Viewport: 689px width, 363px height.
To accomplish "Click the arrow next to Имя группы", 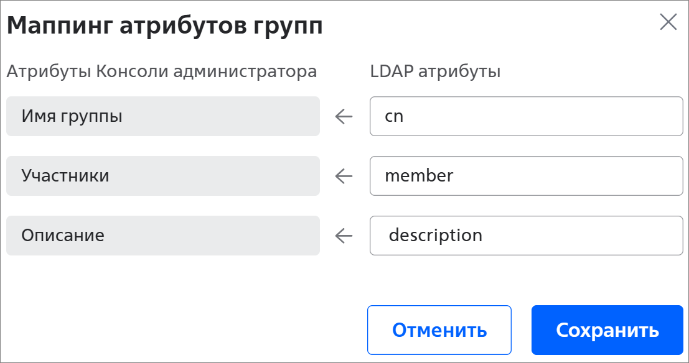I will click(344, 116).
